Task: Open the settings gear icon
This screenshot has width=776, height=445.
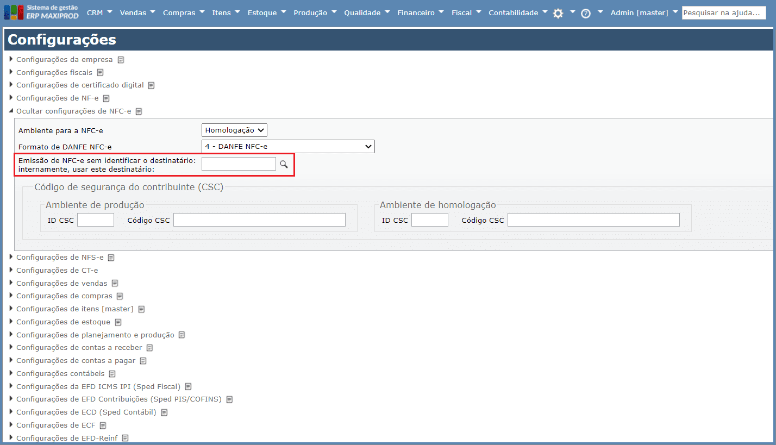Action: pos(558,14)
